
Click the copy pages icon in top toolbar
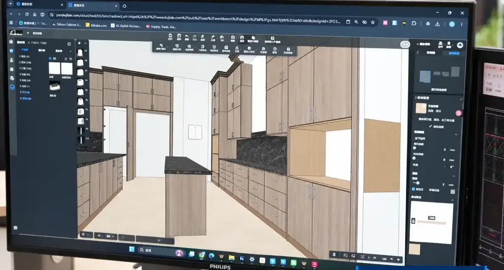[x=253, y=38]
